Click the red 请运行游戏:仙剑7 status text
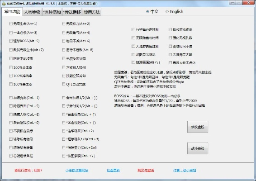 (28, 171)
